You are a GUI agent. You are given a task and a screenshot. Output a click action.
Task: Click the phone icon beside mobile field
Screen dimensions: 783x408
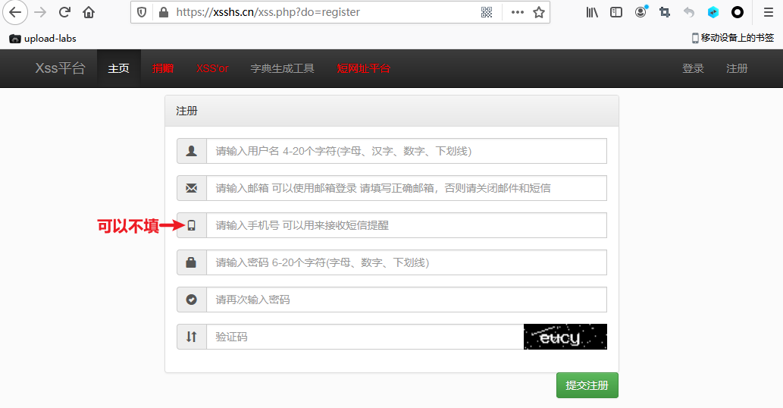pos(191,225)
